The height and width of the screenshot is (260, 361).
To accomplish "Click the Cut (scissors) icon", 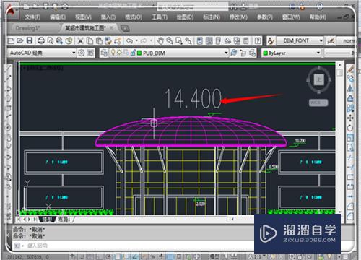I will click(80, 41).
